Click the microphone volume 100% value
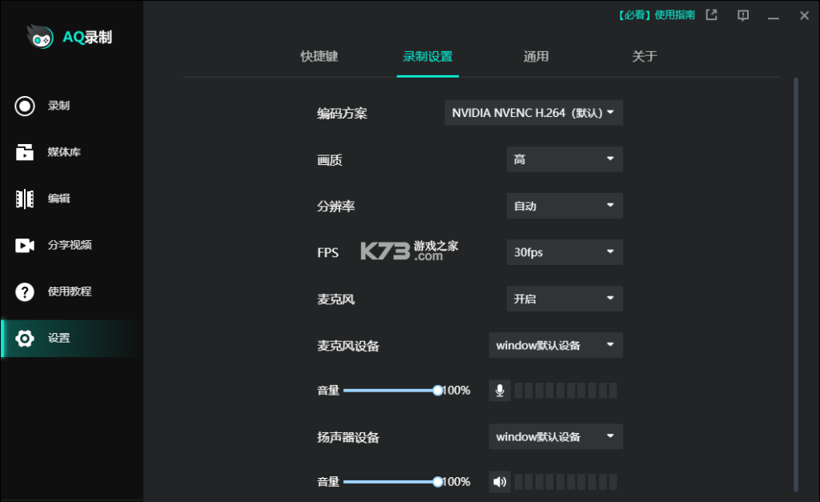The height and width of the screenshot is (502, 820). pyautogui.click(x=456, y=391)
